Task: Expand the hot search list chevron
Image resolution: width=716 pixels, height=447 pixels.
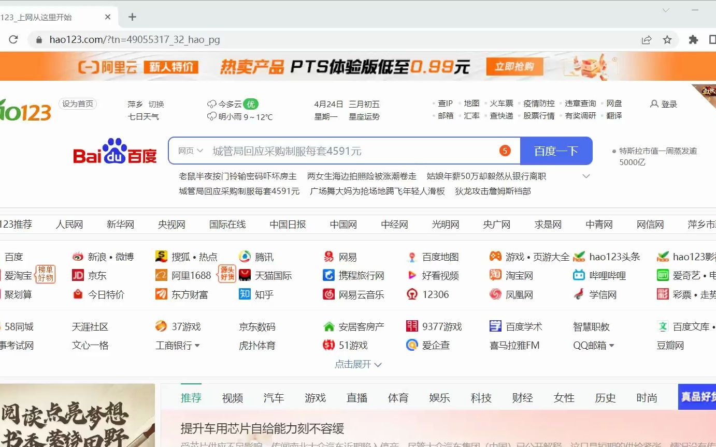Action: tap(586, 176)
